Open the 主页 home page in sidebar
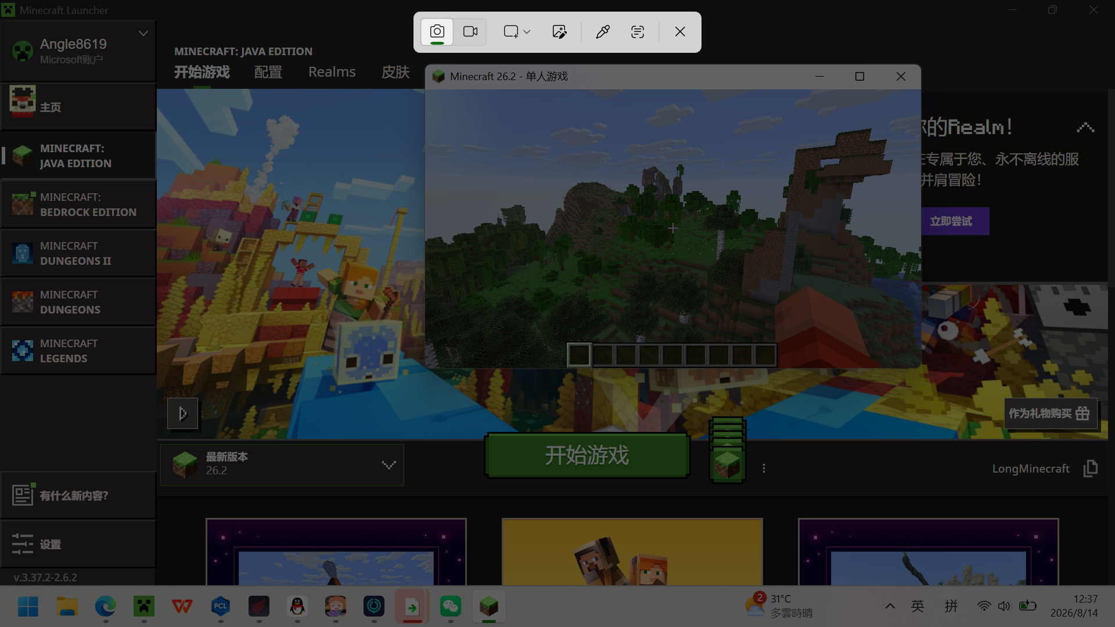Image resolution: width=1115 pixels, height=627 pixels. point(78,107)
